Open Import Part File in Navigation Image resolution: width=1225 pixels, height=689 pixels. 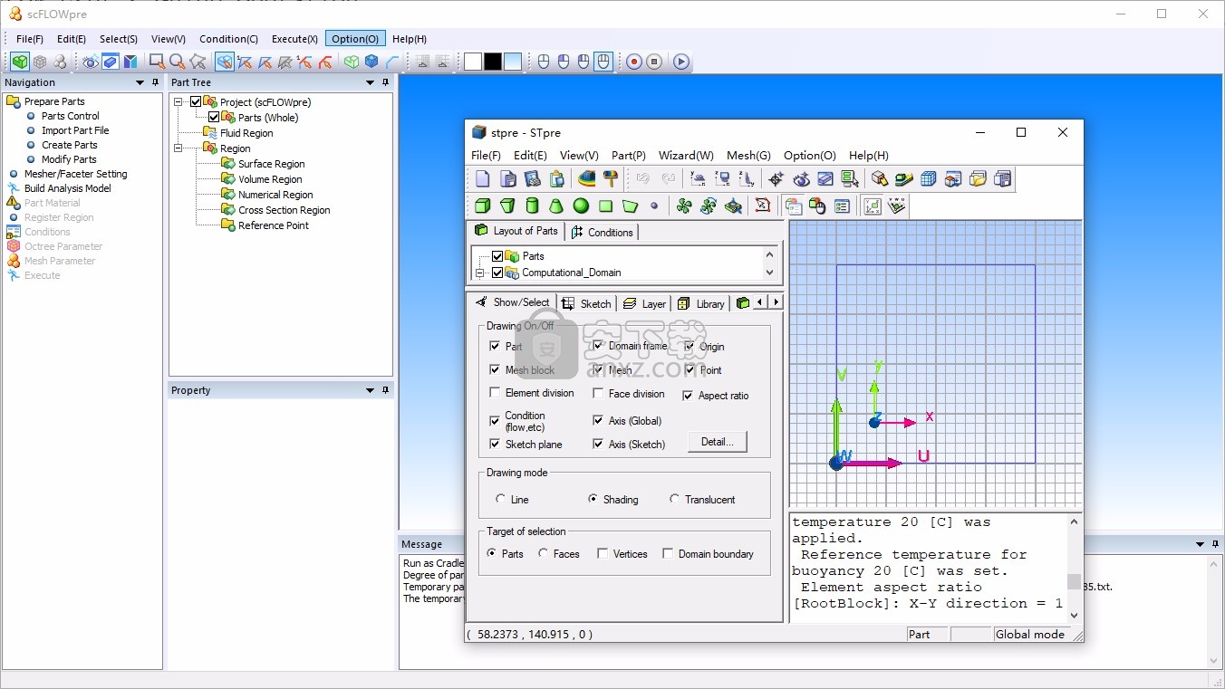pyautogui.click(x=75, y=130)
